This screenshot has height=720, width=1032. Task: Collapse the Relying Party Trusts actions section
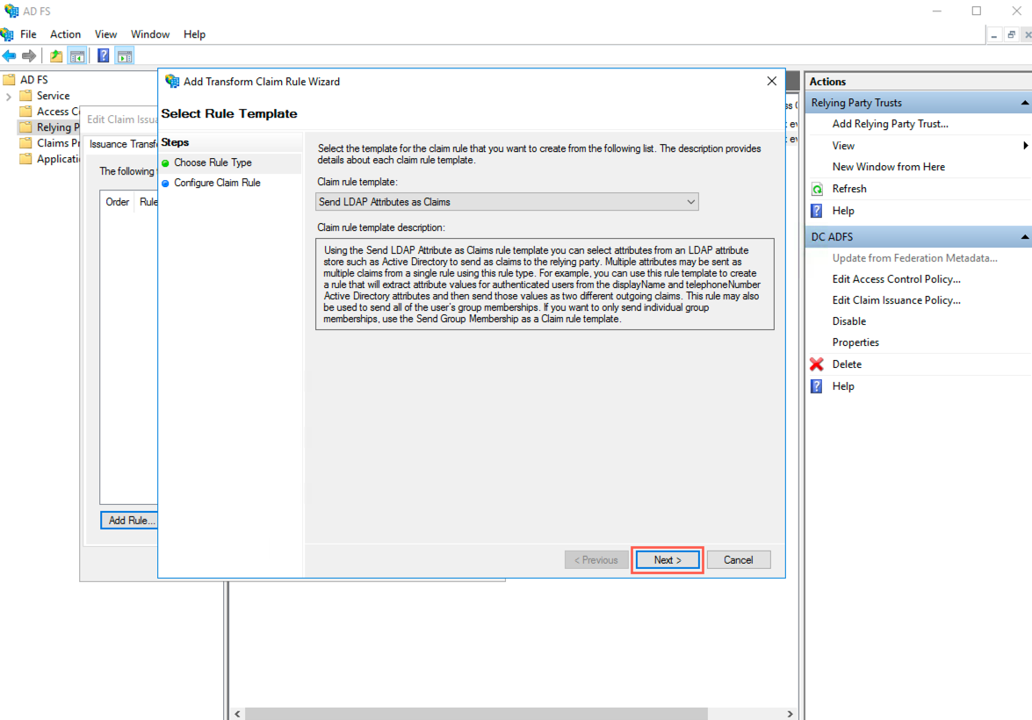coord(1025,102)
